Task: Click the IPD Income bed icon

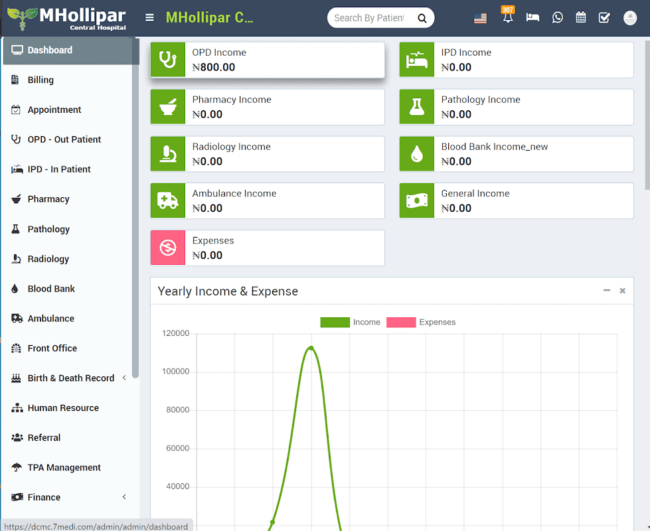Action: (x=416, y=60)
